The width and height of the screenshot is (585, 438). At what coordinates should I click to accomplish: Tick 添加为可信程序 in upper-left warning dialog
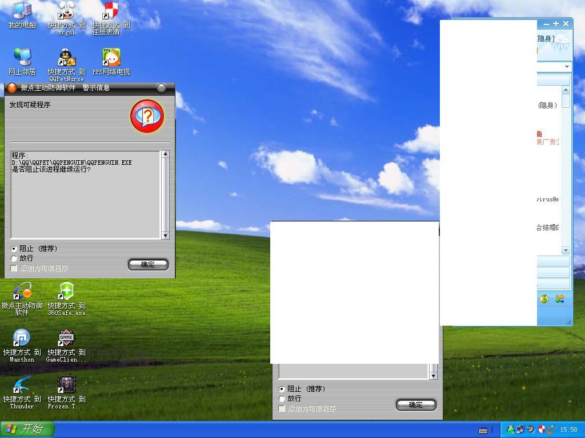tap(14, 268)
